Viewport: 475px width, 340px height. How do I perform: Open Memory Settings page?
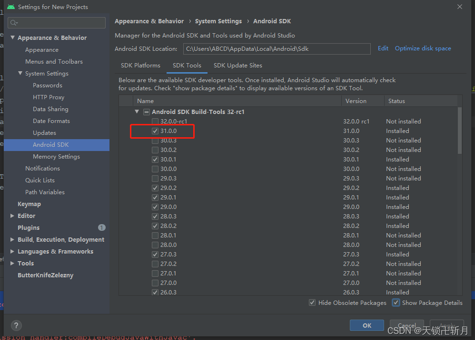pyautogui.click(x=56, y=157)
